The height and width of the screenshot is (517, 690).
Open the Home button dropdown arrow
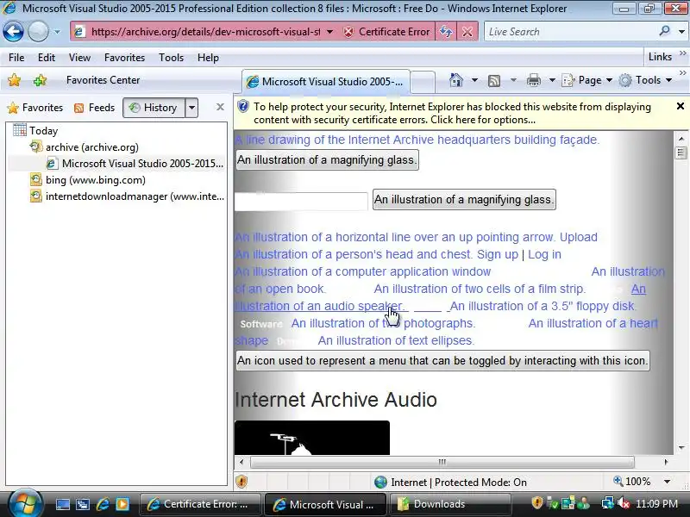[x=474, y=80]
